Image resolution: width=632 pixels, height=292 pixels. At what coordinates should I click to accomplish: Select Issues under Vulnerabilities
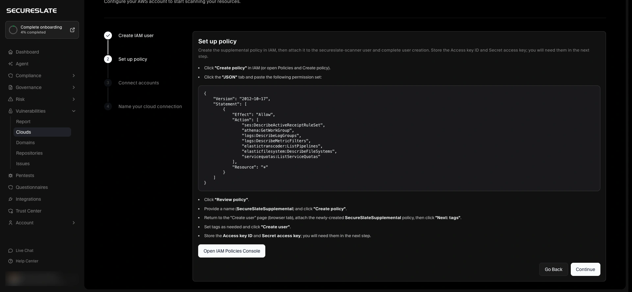(42, 164)
